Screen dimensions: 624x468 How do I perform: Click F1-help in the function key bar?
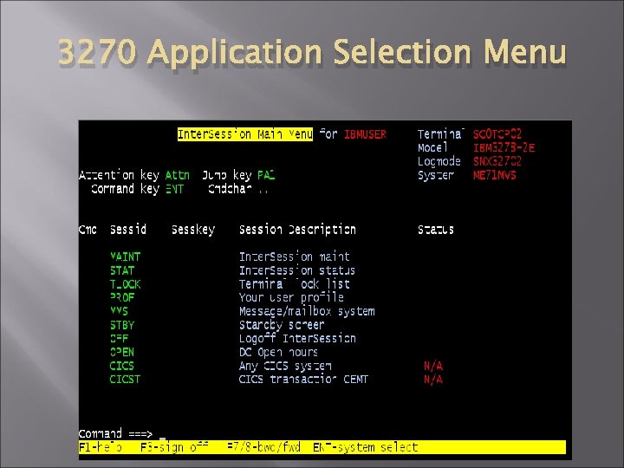101,447
